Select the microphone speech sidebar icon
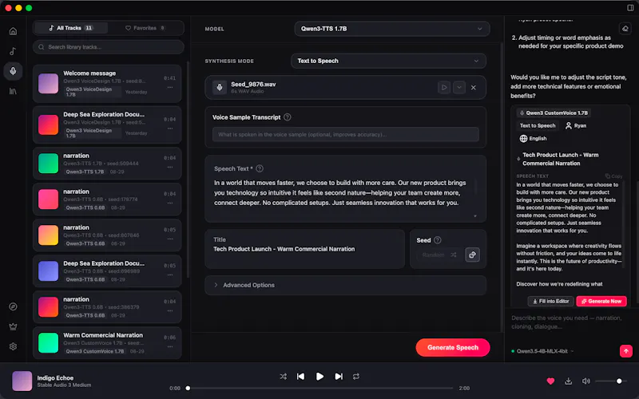639x399 pixels. point(13,71)
